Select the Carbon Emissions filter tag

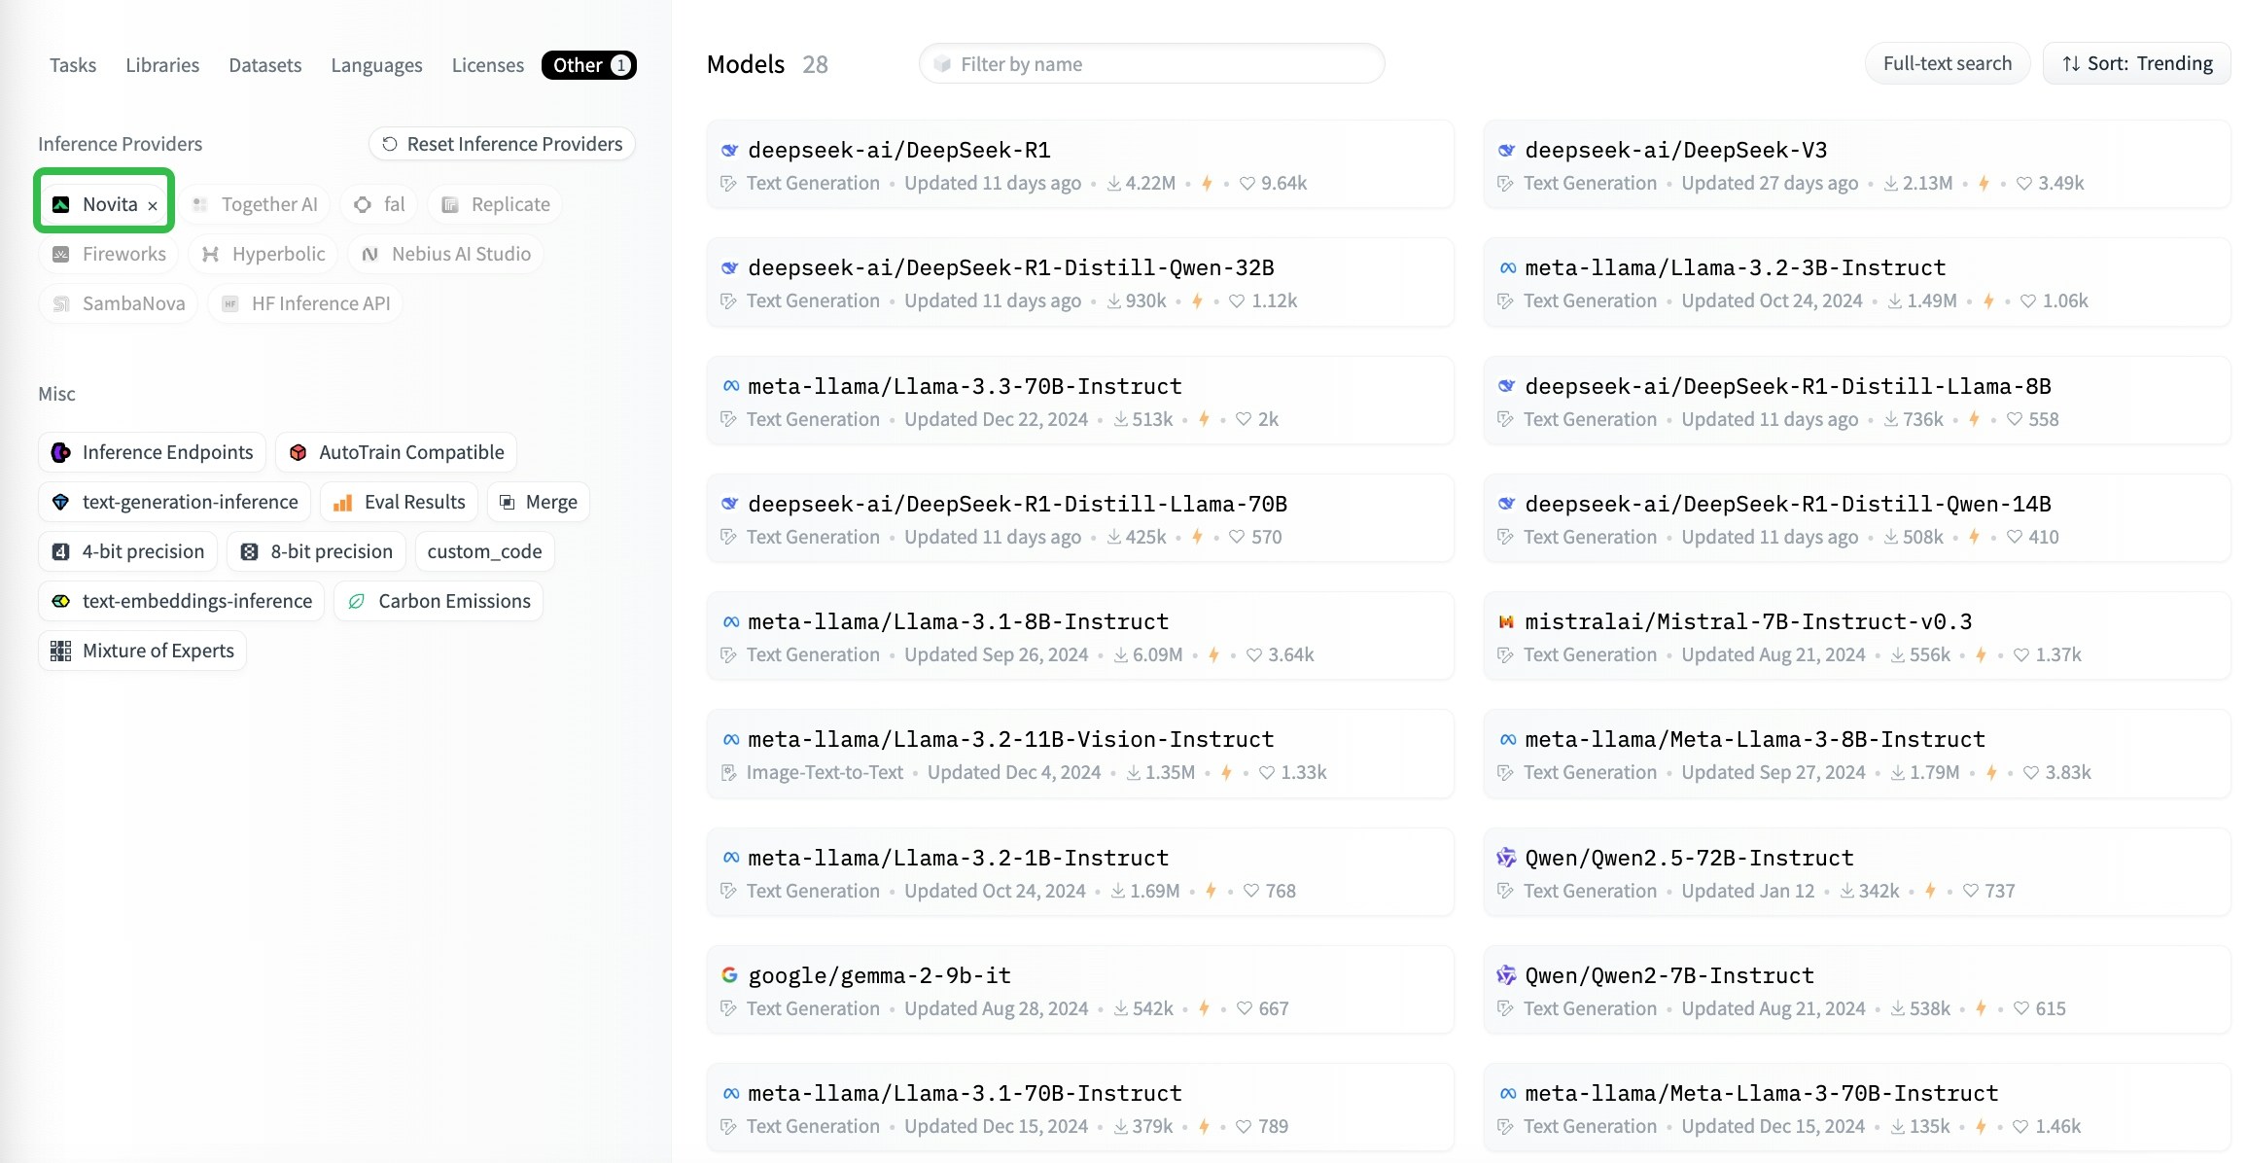[439, 601]
